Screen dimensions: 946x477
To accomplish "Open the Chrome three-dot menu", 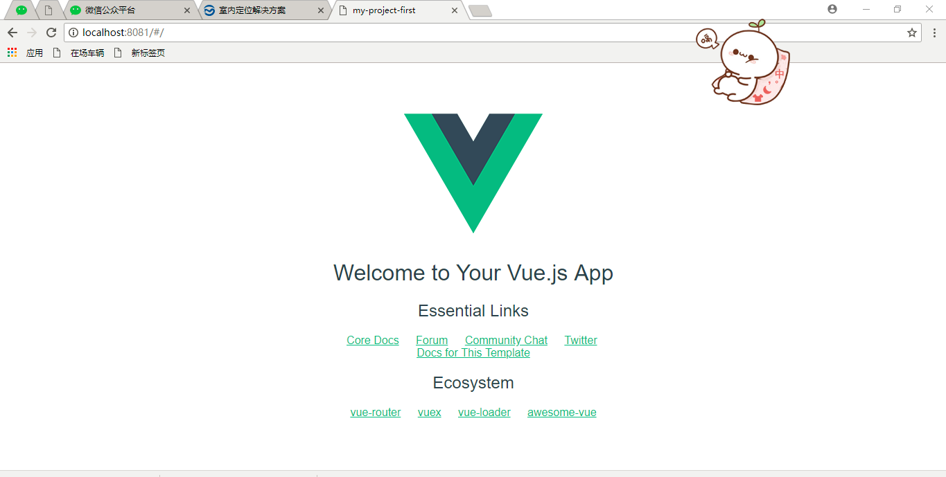I will point(934,33).
